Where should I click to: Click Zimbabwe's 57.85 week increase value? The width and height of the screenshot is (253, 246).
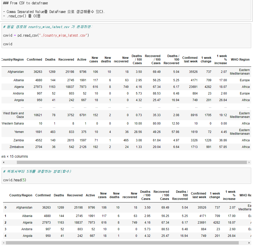[x=223, y=147]
